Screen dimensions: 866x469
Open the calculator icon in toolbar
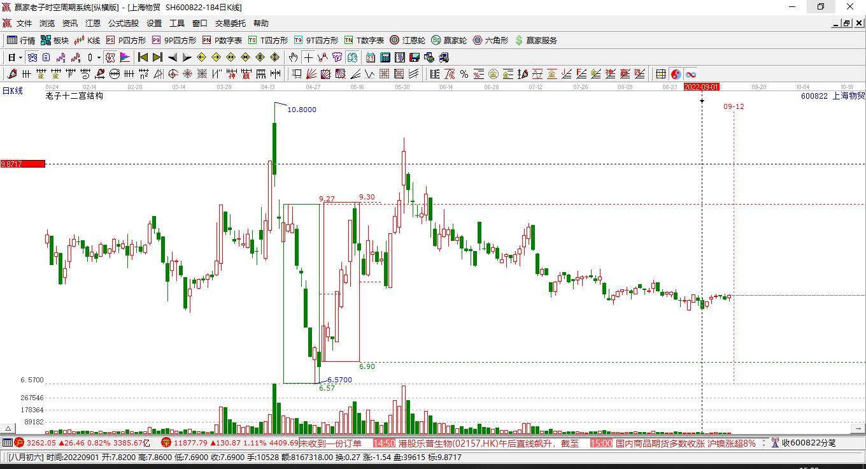coord(385,57)
